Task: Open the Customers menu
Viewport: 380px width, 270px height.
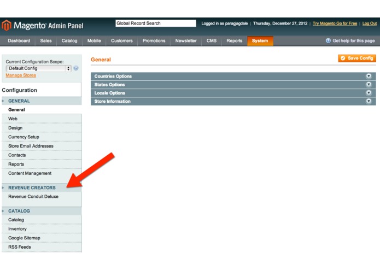Action: coord(122,40)
